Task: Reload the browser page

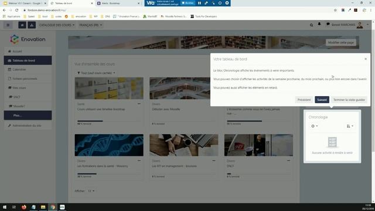Action: [x=17, y=10]
